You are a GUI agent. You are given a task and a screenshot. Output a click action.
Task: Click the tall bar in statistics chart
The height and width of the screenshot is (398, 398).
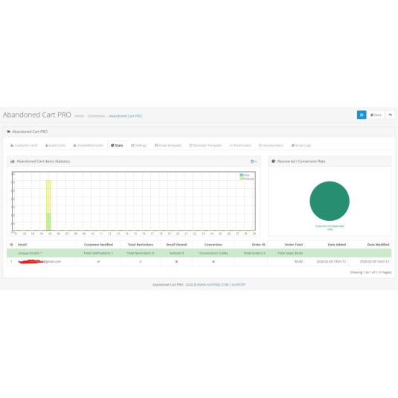pos(48,205)
